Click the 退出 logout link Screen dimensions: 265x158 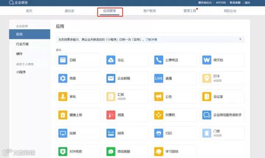coord(247,3)
